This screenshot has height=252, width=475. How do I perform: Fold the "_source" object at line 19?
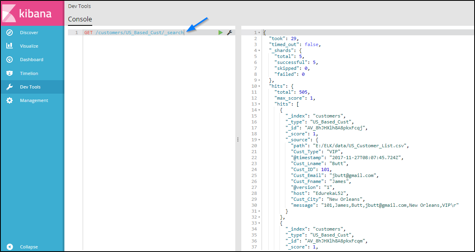259,140
